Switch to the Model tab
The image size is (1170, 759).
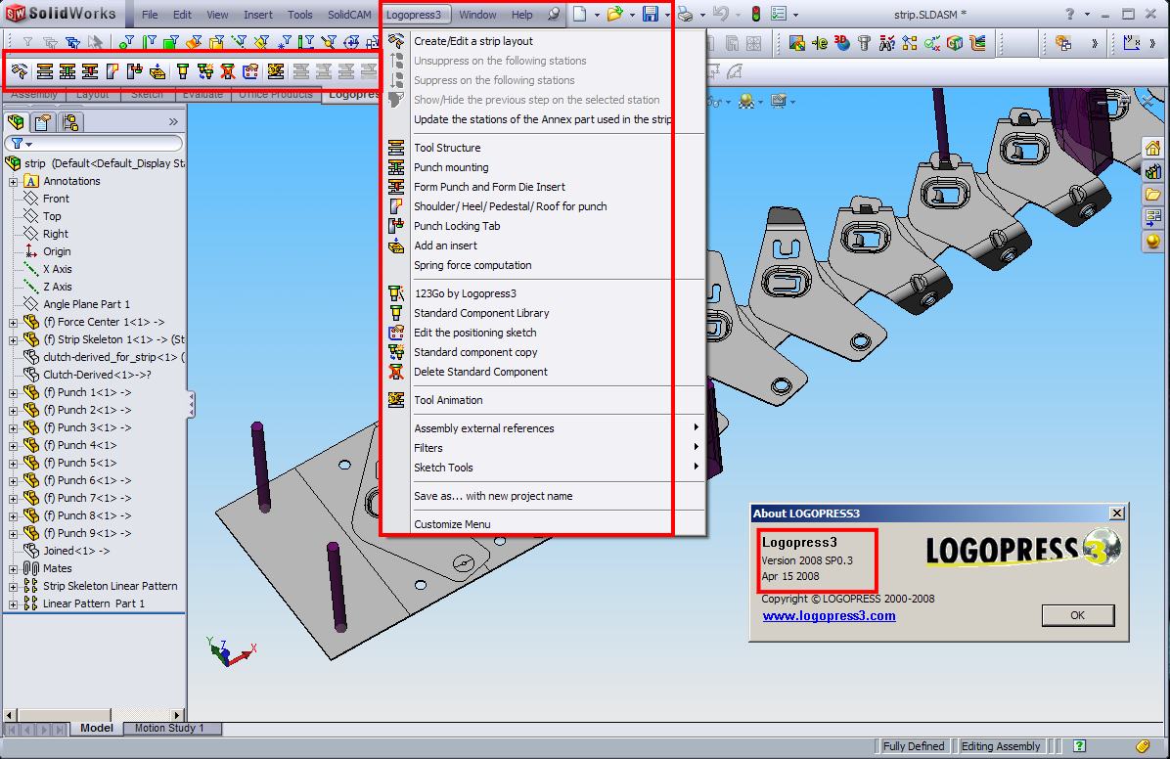pyautogui.click(x=96, y=729)
